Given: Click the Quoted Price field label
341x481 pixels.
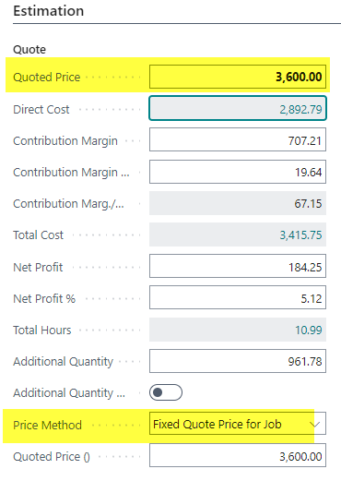Looking at the screenshot, I should pyautogui.click(x=47, y=77).
